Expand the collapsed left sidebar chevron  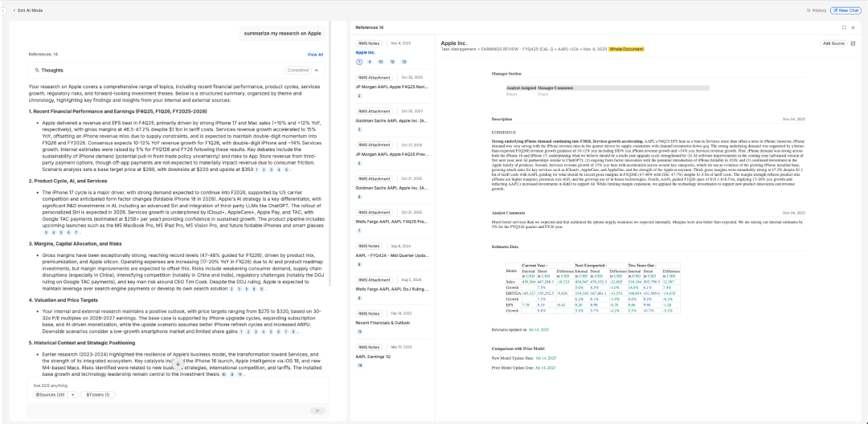click(2, 10)
